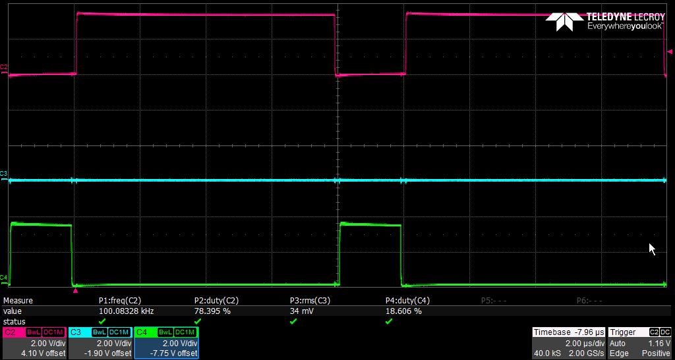Screen dimensions: 675x360
Task: Open the Timebase descriptor box
Action: [569, 342]
